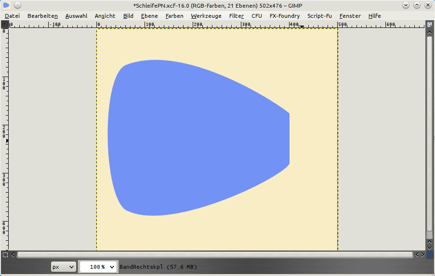435x276 pixels.
Task: Click the GIMP window menu icon in title bar
Action: (6, 5)
